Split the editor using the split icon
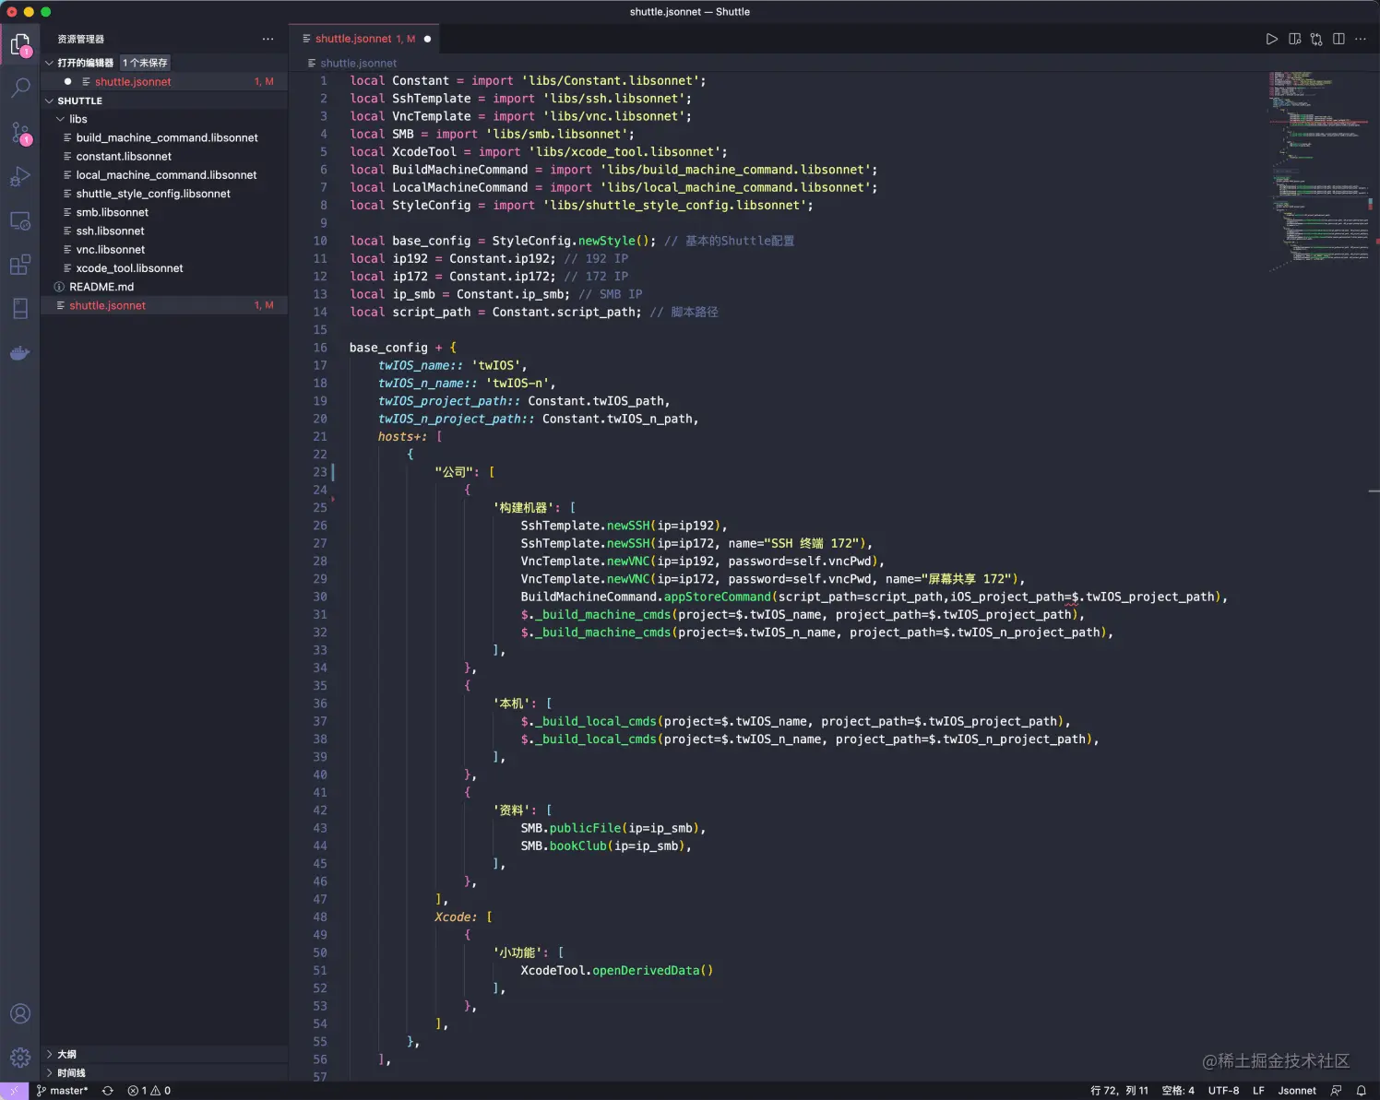1380x1100 pixels. (1338, 39)
